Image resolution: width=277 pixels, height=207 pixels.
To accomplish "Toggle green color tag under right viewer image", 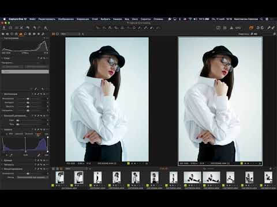I will pos(242,163).
